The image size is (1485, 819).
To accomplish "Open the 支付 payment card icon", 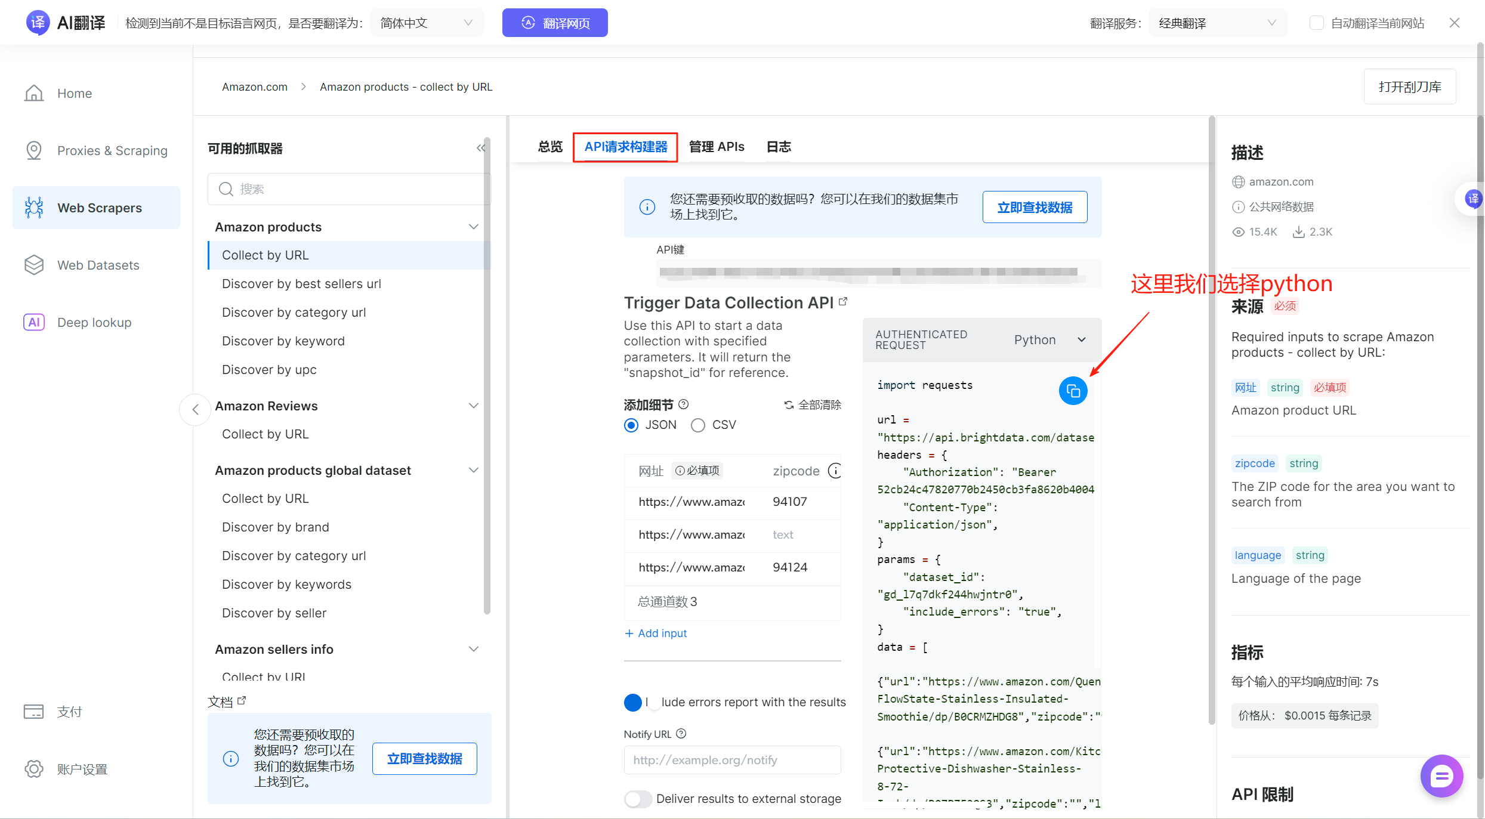I will [34, 712].
